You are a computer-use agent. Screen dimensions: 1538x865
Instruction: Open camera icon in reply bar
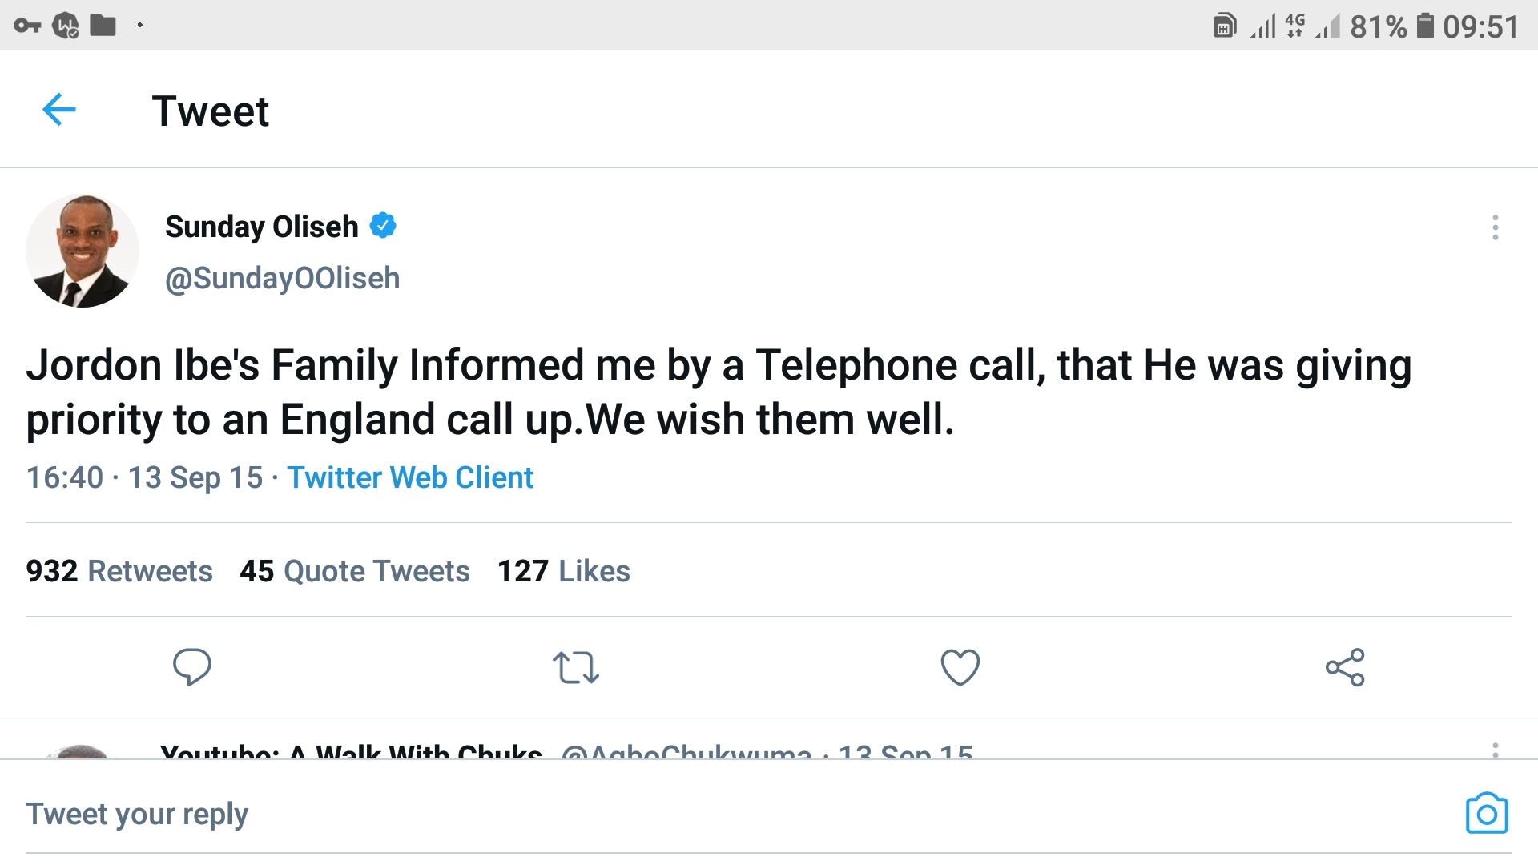pos(1487,814)
